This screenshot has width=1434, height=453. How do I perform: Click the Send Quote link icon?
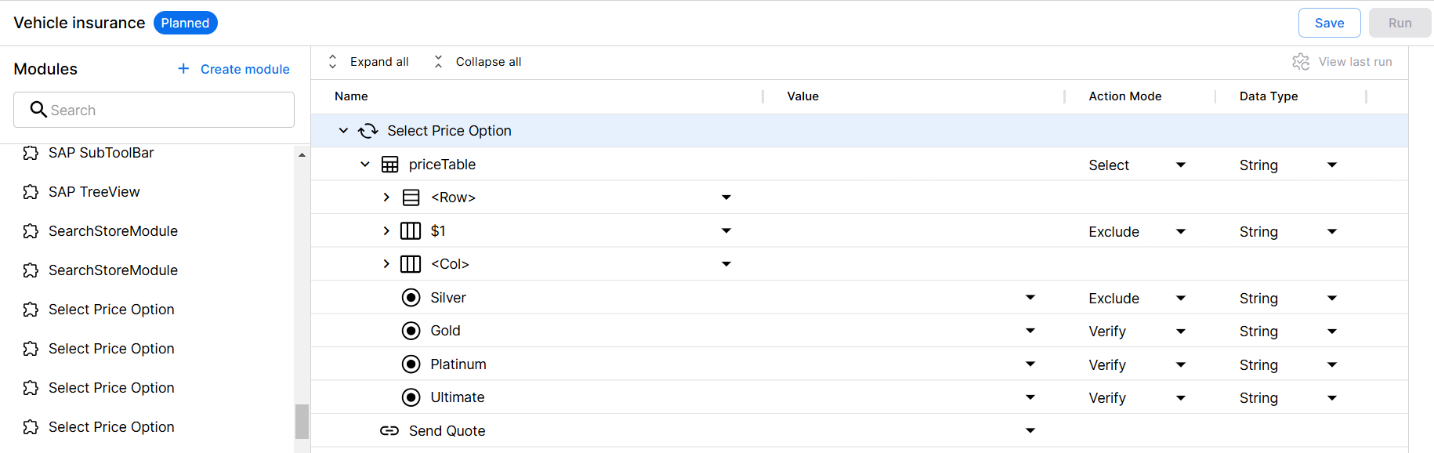[389, 431]
